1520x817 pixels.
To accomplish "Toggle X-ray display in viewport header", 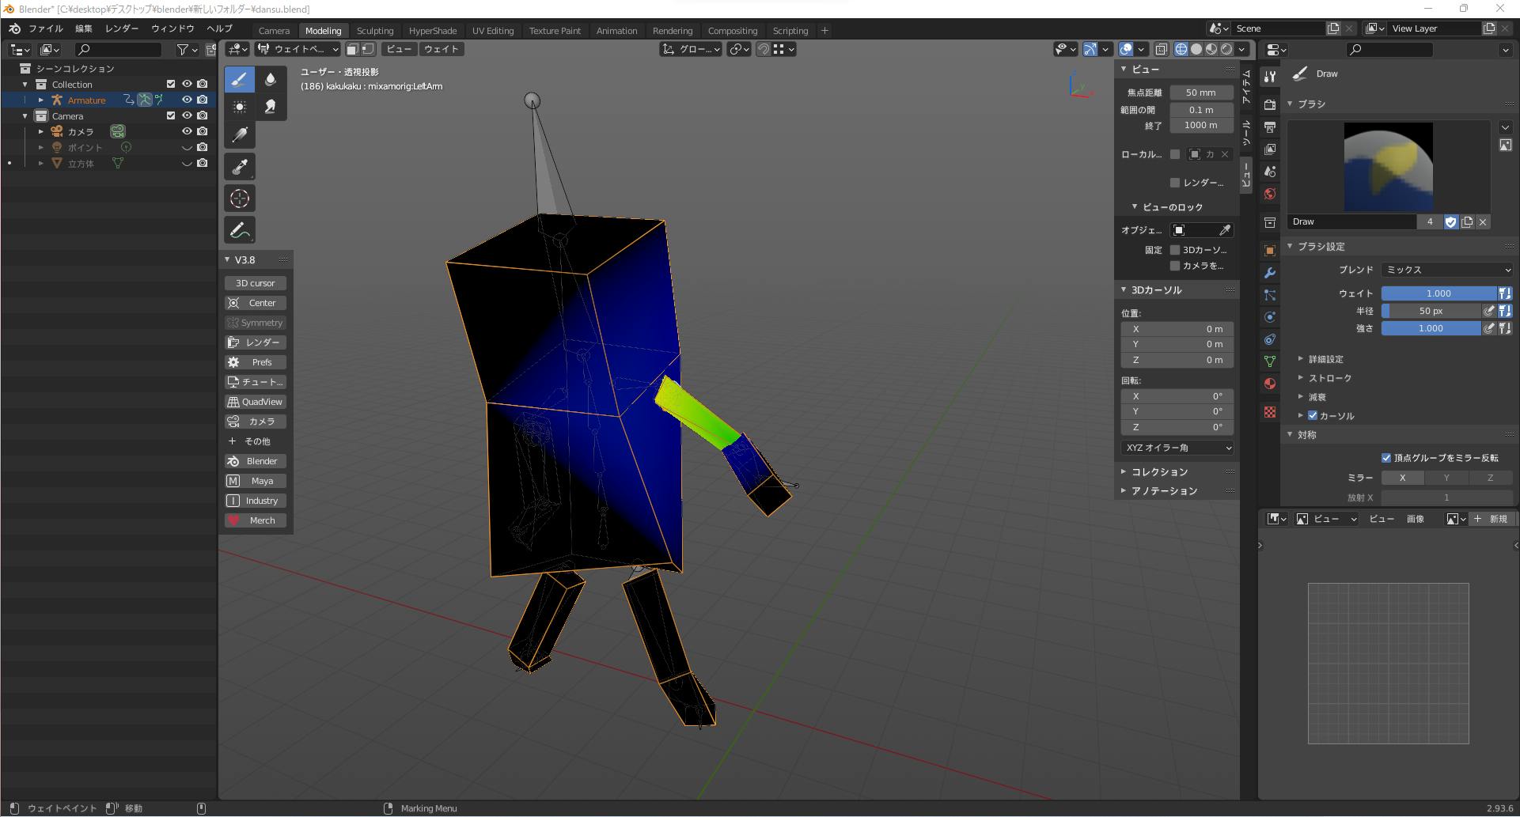I will (x=1161, y=49).
